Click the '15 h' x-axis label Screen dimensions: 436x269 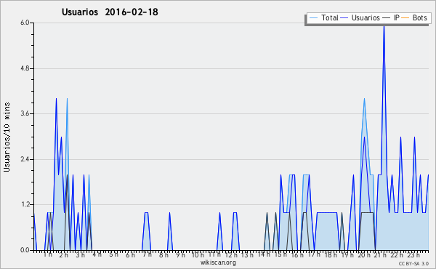pyautogui.click(x=280, y=254)
